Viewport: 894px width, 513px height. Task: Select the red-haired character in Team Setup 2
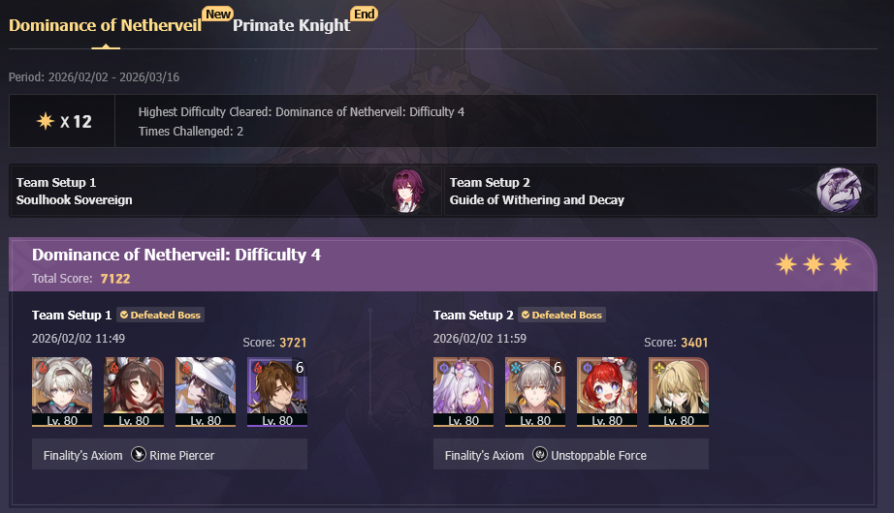pyautogui.click(x=607, y=392)
